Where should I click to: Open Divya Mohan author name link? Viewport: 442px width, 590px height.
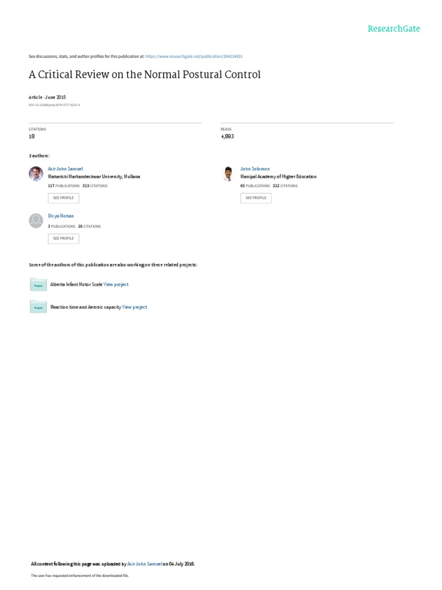click(61, 216)
